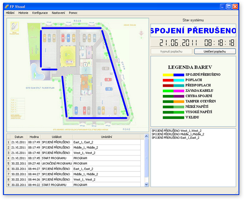Click the Datum column header
This screenshot has width=244, height=200.
pyautogui.click(x=19, y=137)
